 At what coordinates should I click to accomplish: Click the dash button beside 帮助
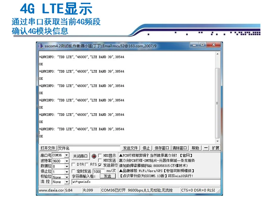coord(206,148)
